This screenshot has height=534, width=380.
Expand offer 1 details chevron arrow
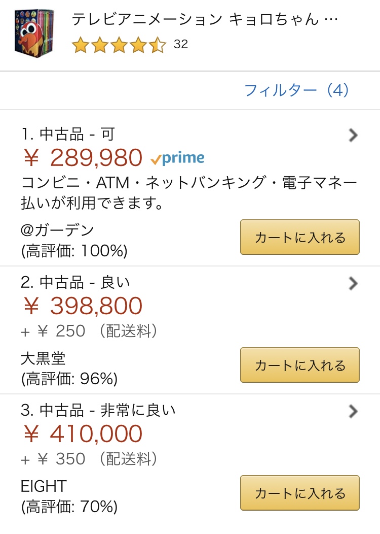point(353,135)
